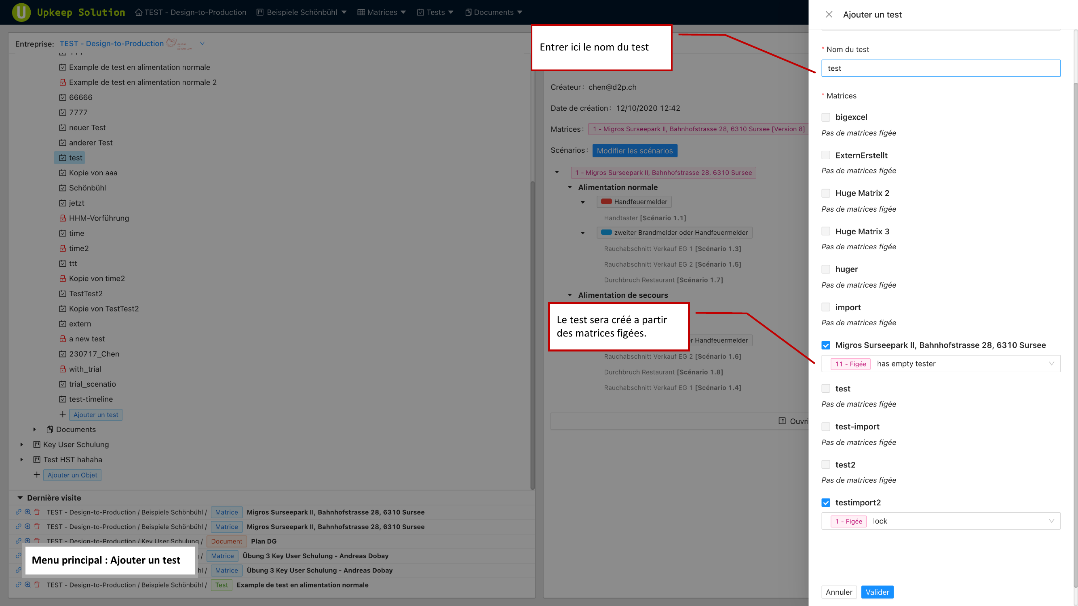This screenshot has width=1078, height=606.
Task: Click the plus icon beside Ajouter un Objet
Action: pos(37,475)
